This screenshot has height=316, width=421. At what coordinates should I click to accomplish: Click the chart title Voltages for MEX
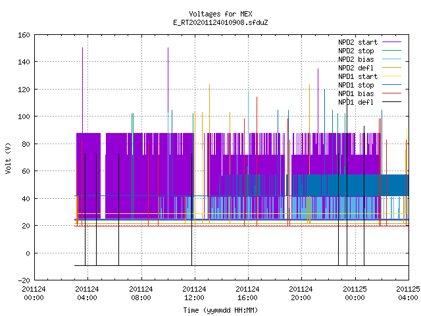click(x=220, y=14)
